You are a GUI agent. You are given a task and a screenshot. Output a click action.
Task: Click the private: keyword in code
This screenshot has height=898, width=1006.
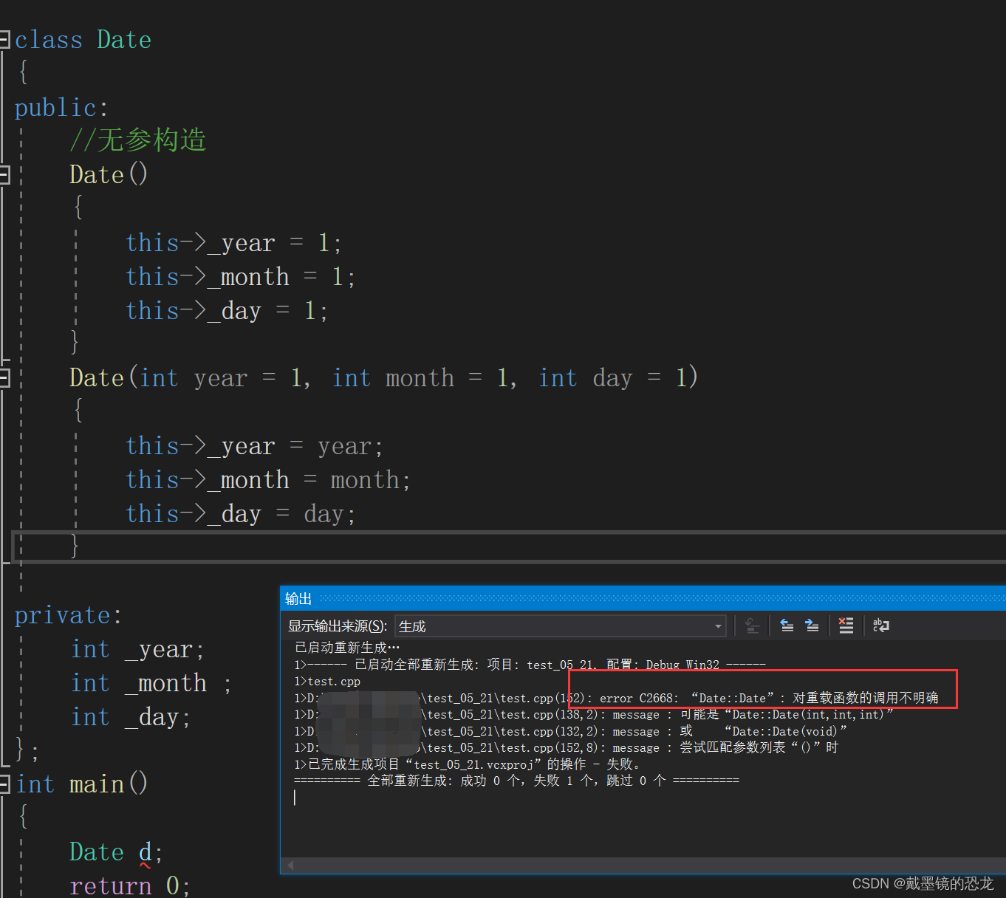[x=68, y=615]
